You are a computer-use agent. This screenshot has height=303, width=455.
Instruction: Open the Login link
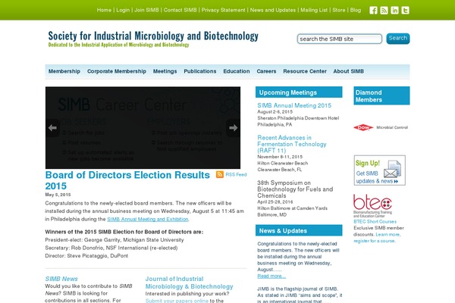pos(123,10)
